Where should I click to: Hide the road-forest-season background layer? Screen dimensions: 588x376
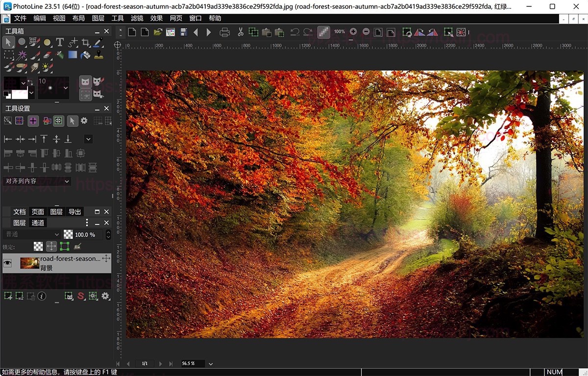click(x=7, y=263)
